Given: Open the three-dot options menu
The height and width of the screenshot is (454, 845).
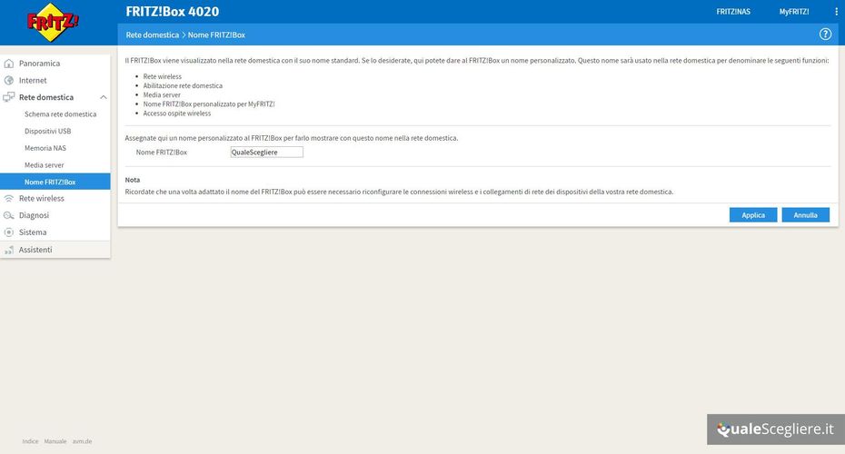Looking at the screenshot, I should pos(836,12).
